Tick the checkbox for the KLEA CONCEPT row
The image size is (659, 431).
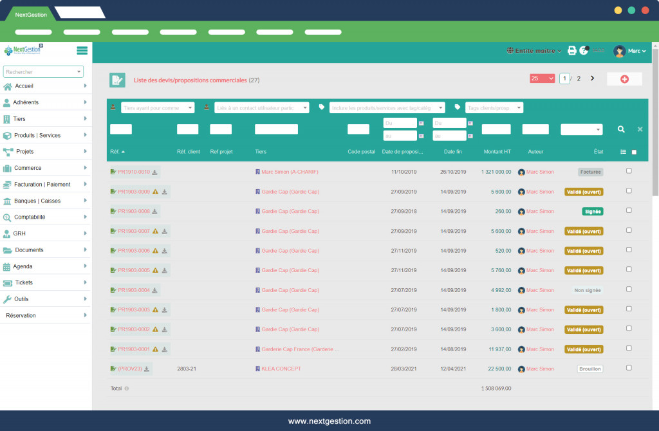(x=629, y=368)
